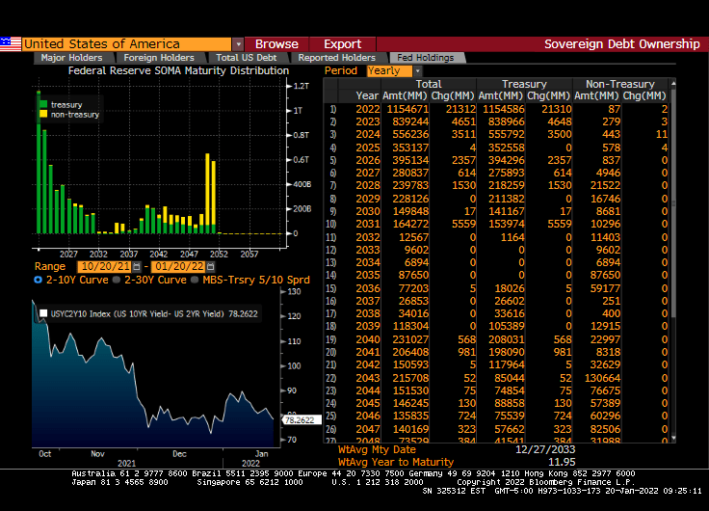Click the United States flag icon
709x511 pixels.
pyautogui.click(x=11, y=43)
